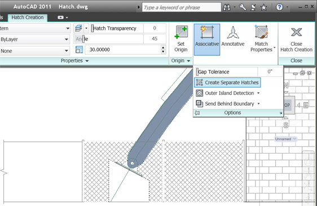Open the Help question mark icon
Viewport: 317px width, 206px height.
(279, 7)
